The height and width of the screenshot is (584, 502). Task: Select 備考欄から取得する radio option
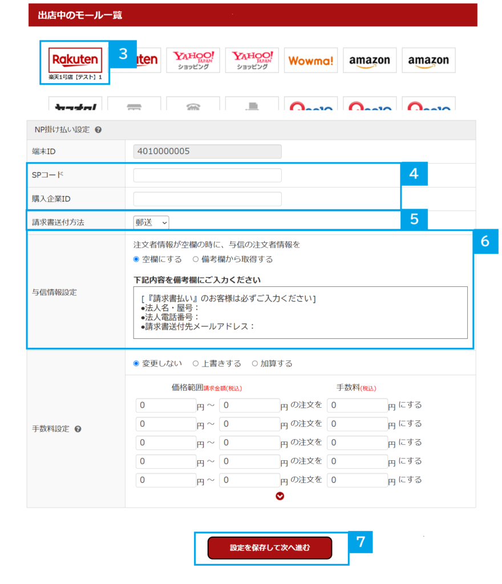coord(196,259)
